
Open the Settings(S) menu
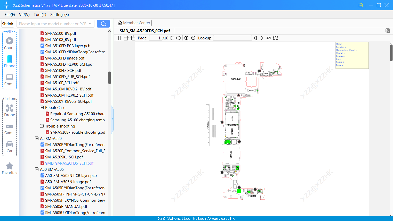pos(60,15)
